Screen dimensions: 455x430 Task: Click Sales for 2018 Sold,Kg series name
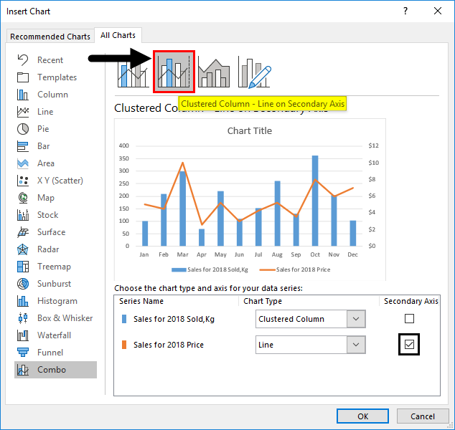(x=174, y=319)
